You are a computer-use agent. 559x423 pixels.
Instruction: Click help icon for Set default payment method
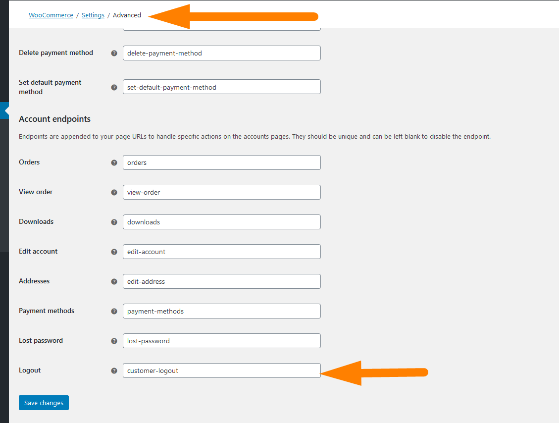point(114,87)
